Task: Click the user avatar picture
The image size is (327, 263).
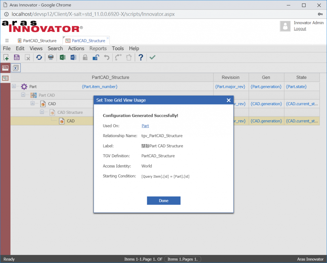Action: pos(285,26)
